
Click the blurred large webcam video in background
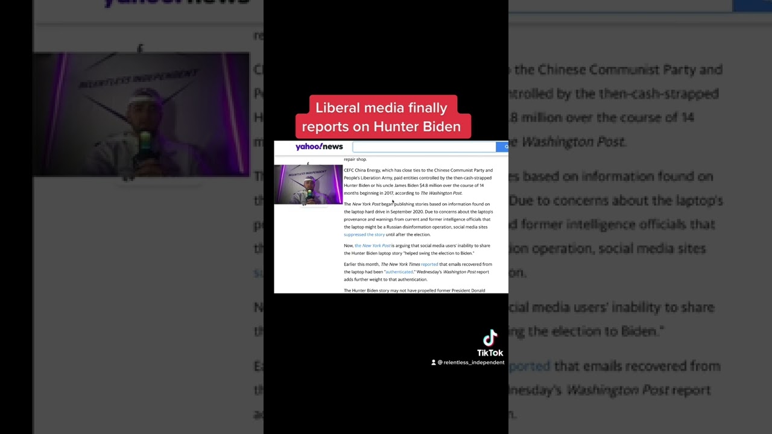(x=141, y=115)
